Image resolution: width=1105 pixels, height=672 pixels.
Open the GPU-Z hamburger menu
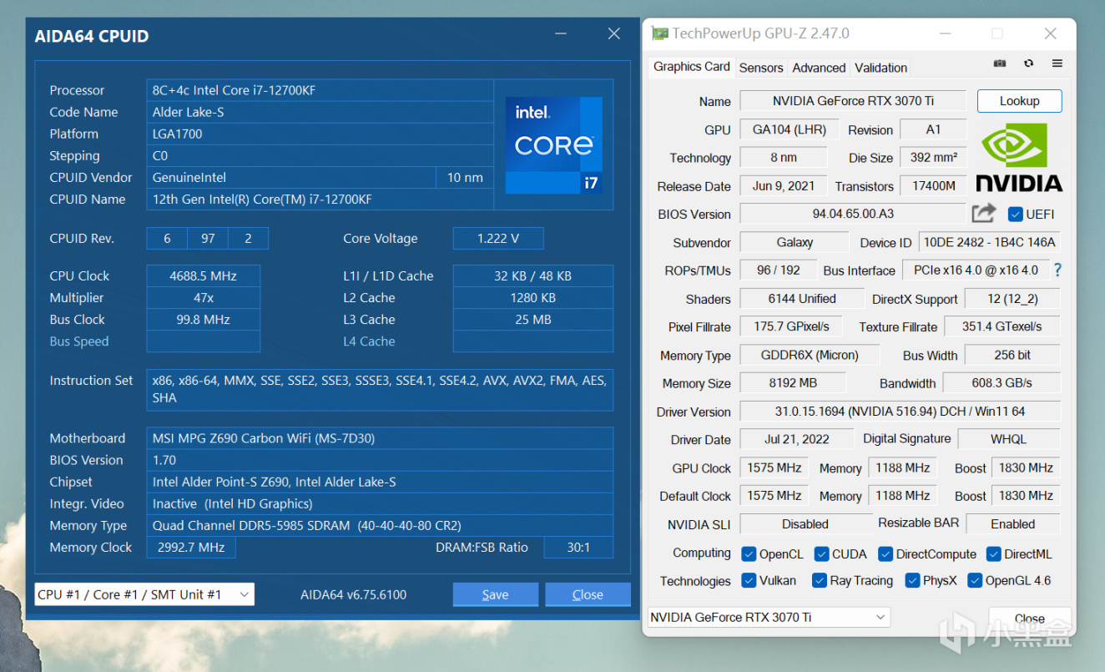pos(1057,64)
